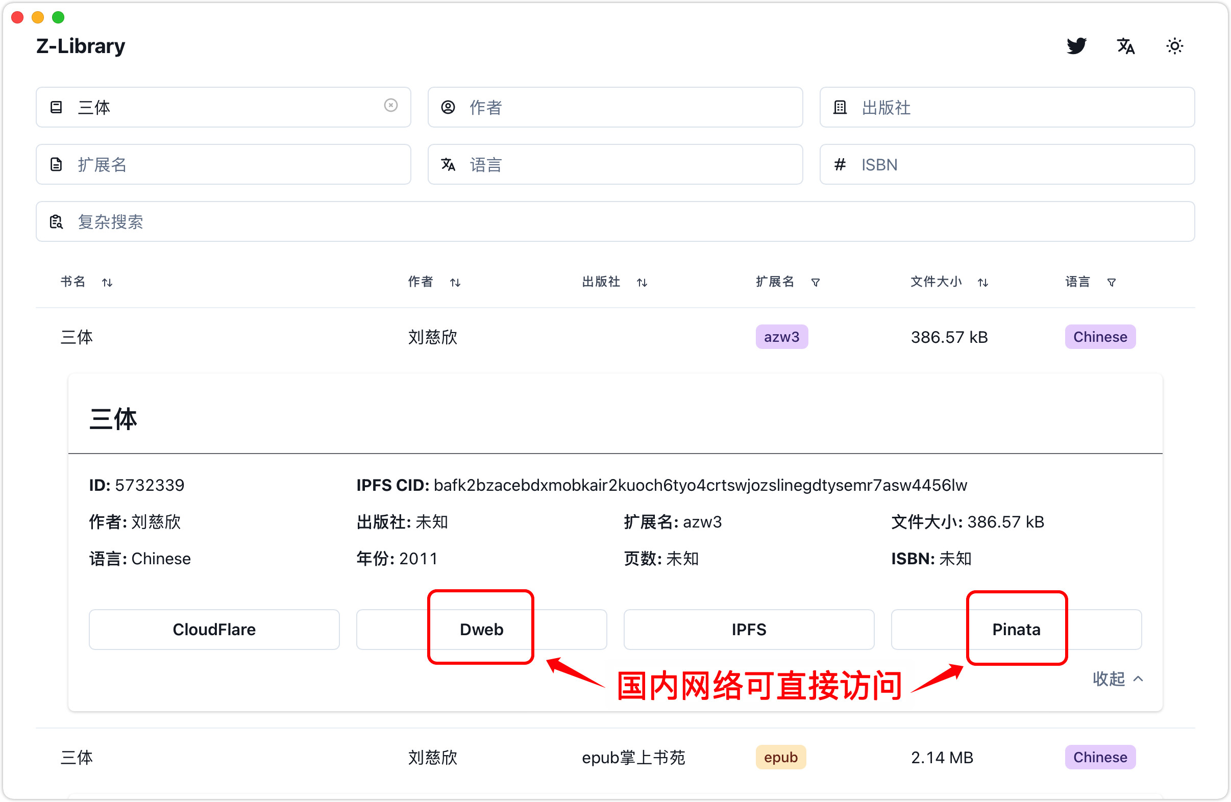Open the 扩展名 column filter
The height and width of the screenshot is (802, 1231).
[816, 282]
